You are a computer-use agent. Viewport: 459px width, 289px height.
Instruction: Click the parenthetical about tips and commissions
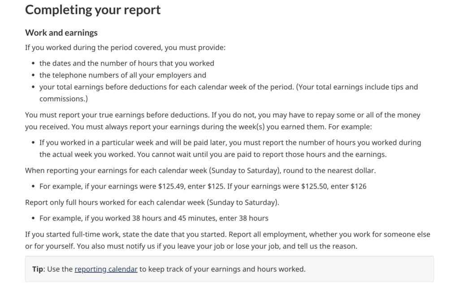[357, 87]
